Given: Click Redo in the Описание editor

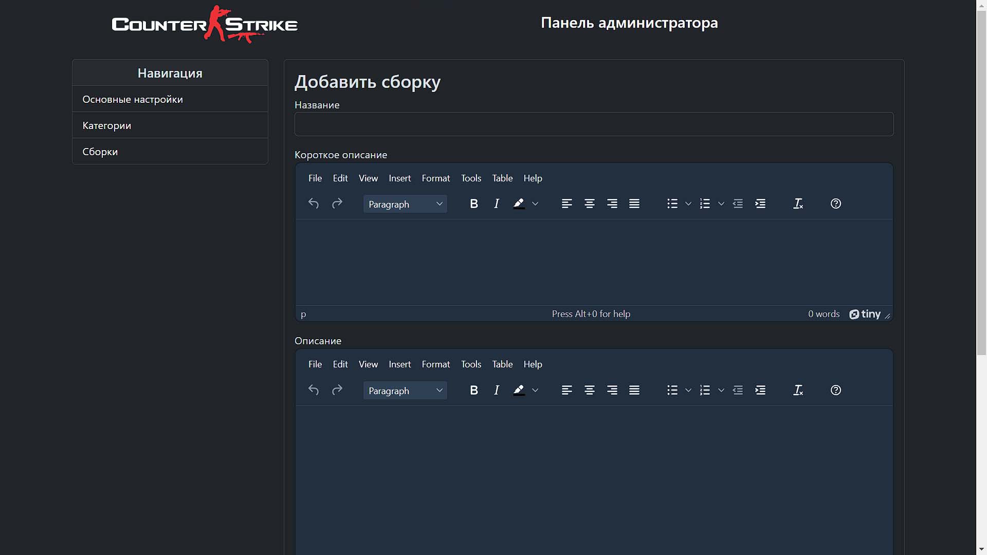Looking at the screenshot, I should 337,390.
